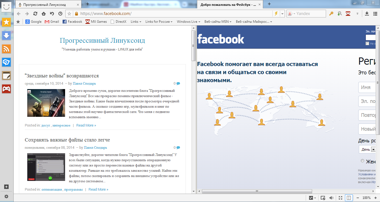Viewport: 380px width, 202px height.
Task: Open the оптимизация tag link
Action: [52, 190]
